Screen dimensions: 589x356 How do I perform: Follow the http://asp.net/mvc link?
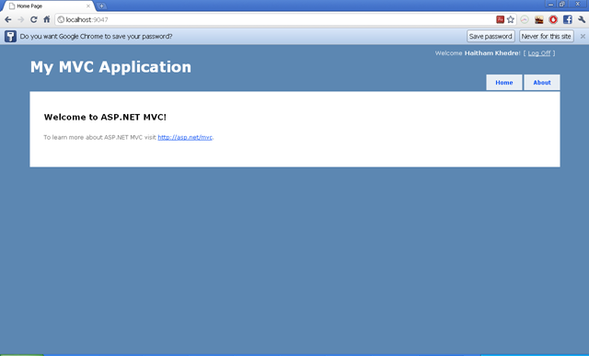(x=185, y=137)
